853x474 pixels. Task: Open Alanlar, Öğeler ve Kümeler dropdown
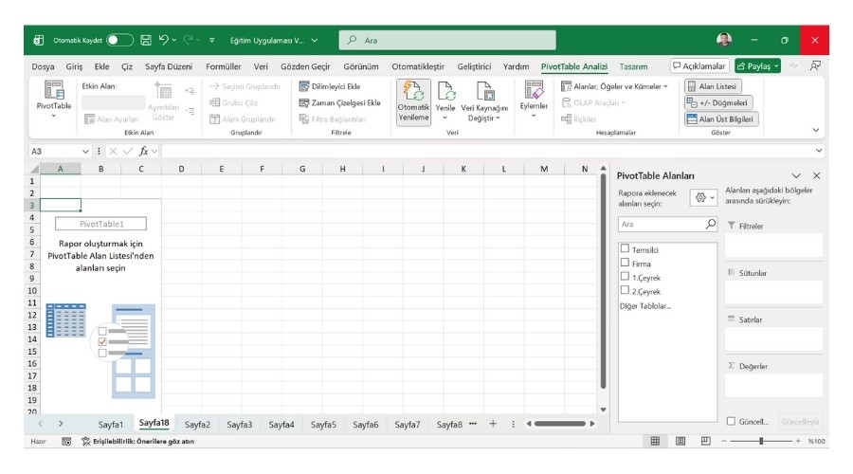pos(614,86)
